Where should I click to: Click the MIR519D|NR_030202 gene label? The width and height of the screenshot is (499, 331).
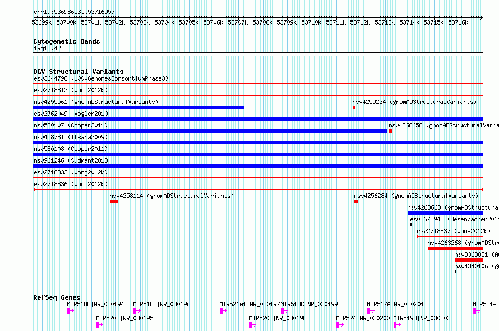pos(422,318)
